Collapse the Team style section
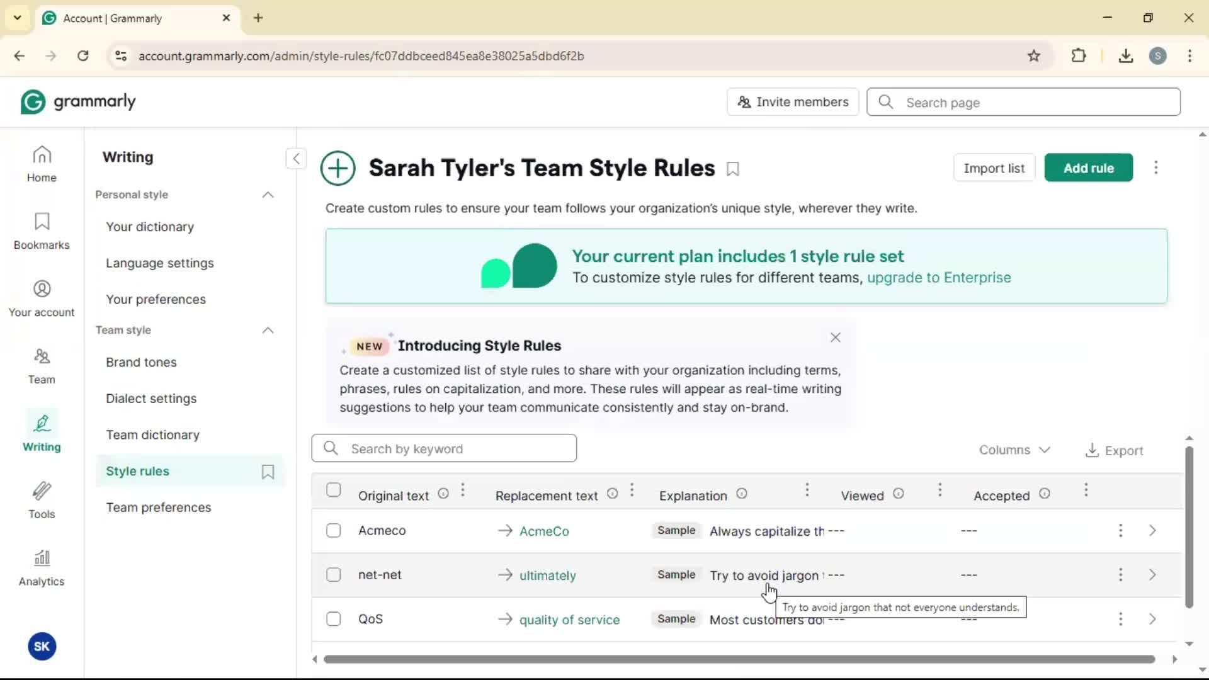The image size is (1209, 680). click(x=268, y=330)
